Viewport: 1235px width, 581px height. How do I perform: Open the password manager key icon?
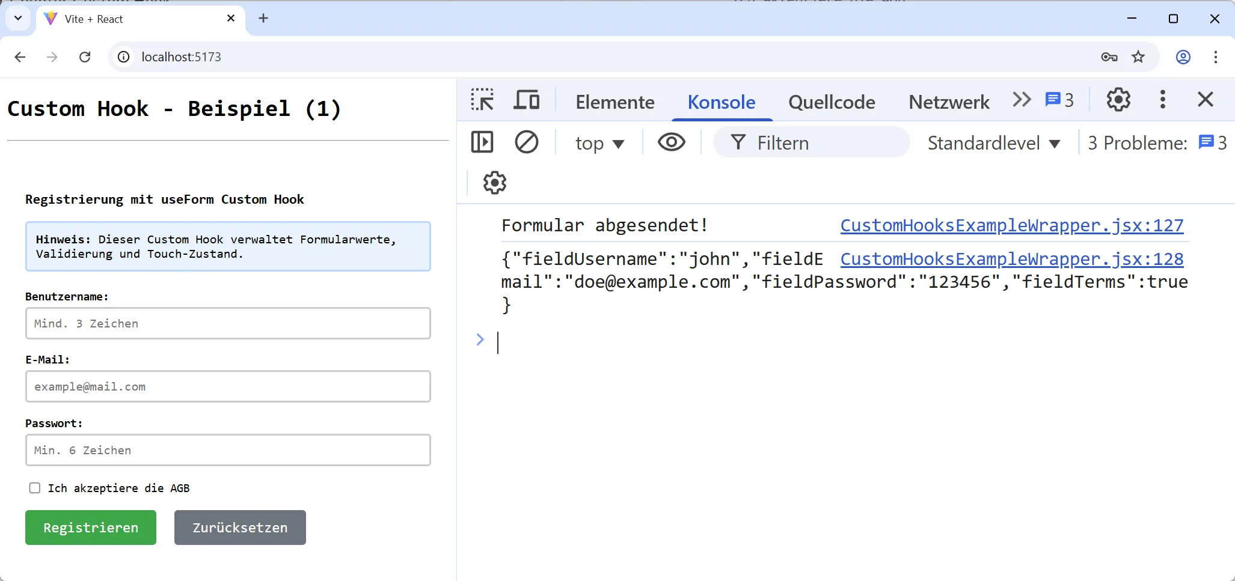coord(1109,56)
